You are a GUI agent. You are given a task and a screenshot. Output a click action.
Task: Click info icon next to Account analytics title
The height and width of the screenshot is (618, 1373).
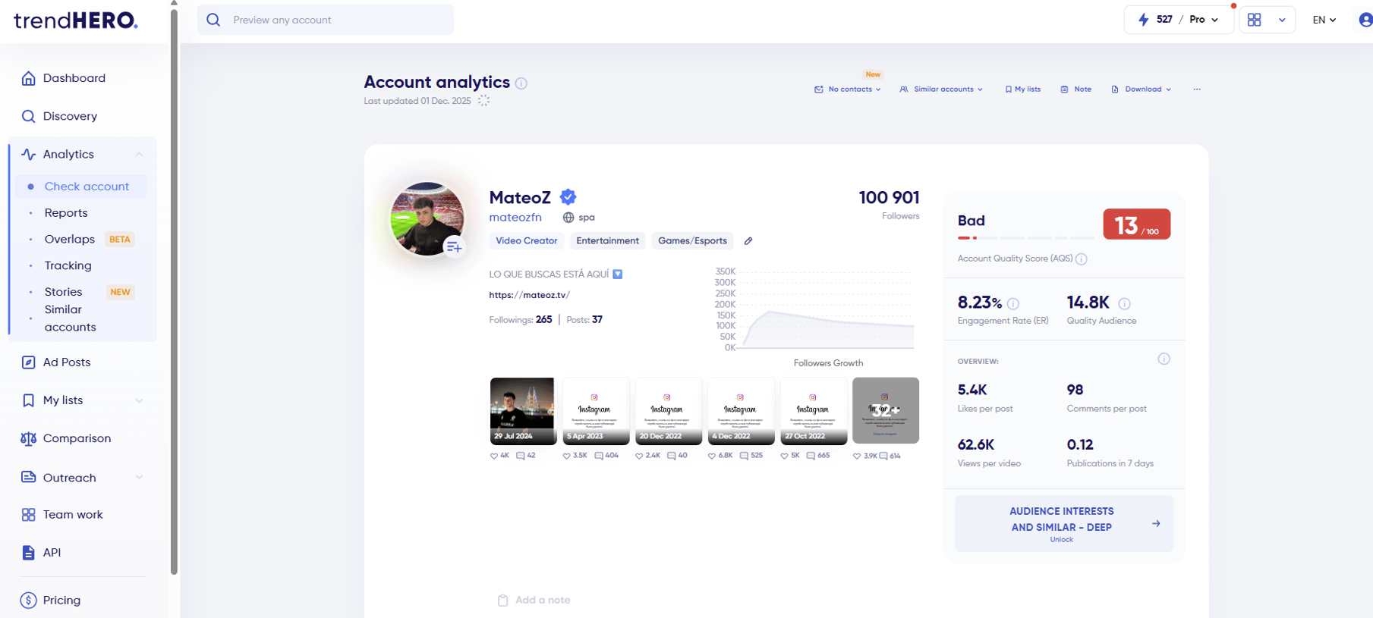[521, 83]
